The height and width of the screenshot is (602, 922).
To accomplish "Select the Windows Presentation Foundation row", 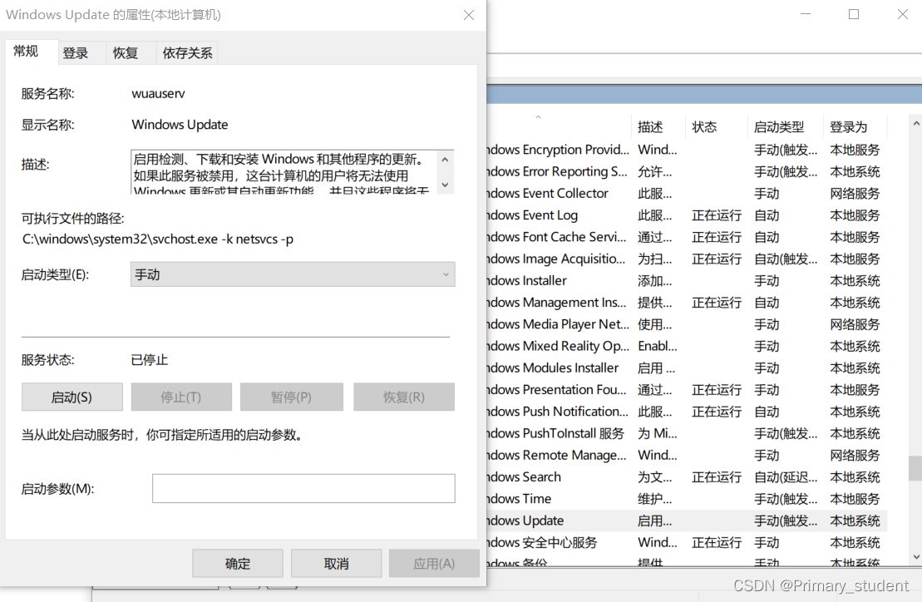I will (686, 390).
